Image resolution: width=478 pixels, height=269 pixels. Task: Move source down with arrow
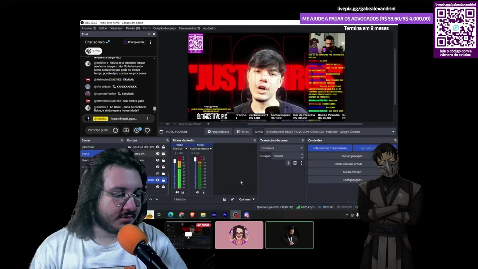pyautogui.click(x=156, y=199)
